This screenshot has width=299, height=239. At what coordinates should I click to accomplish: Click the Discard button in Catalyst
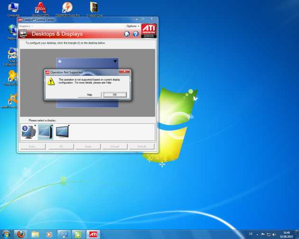[115, 147]
